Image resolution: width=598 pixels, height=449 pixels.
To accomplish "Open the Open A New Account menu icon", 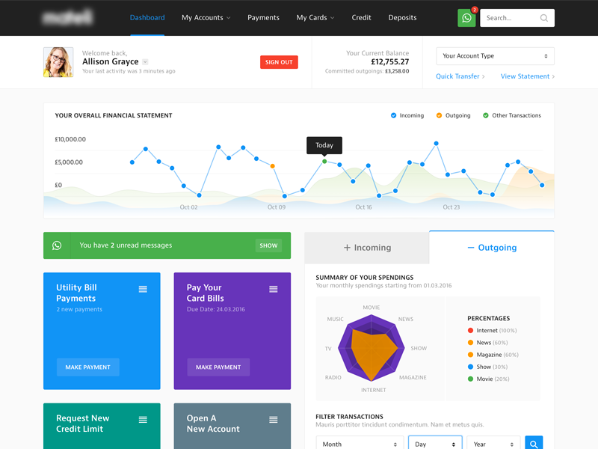I will [x=274, y=420].
